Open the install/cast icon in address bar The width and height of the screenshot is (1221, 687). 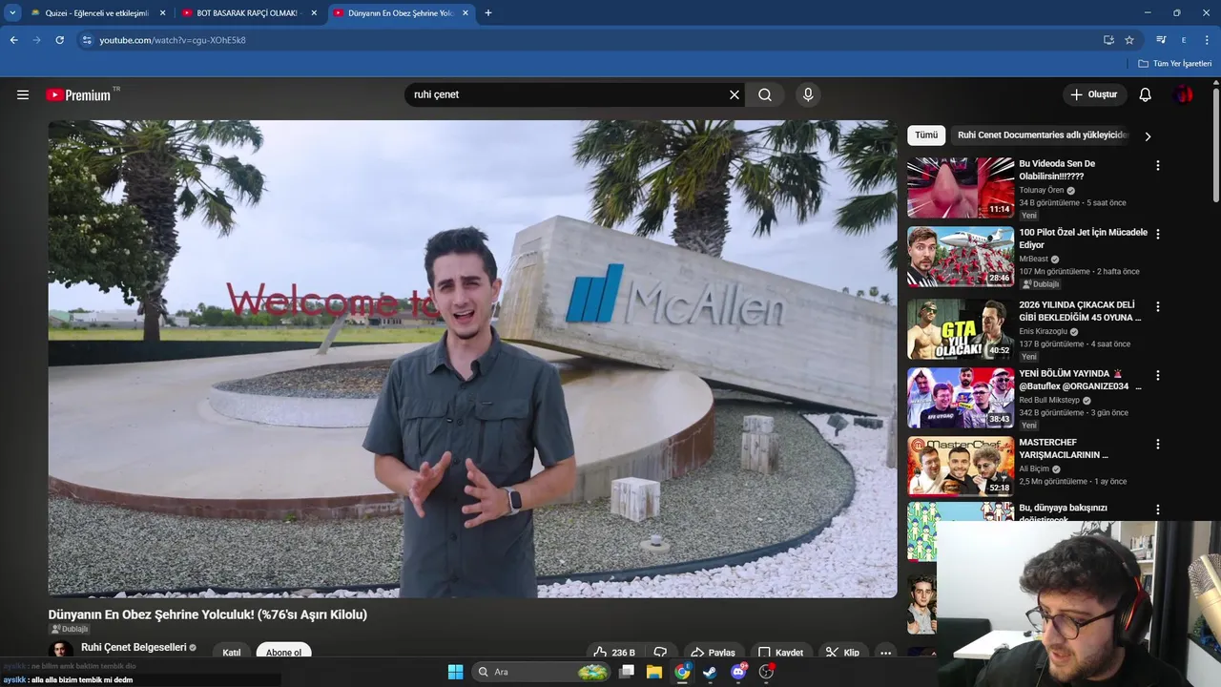(x=1108, y=40)
